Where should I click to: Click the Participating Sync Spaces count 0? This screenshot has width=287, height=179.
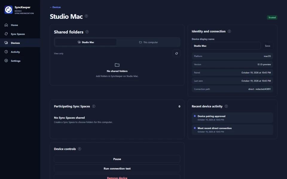(x=179, y=106)
